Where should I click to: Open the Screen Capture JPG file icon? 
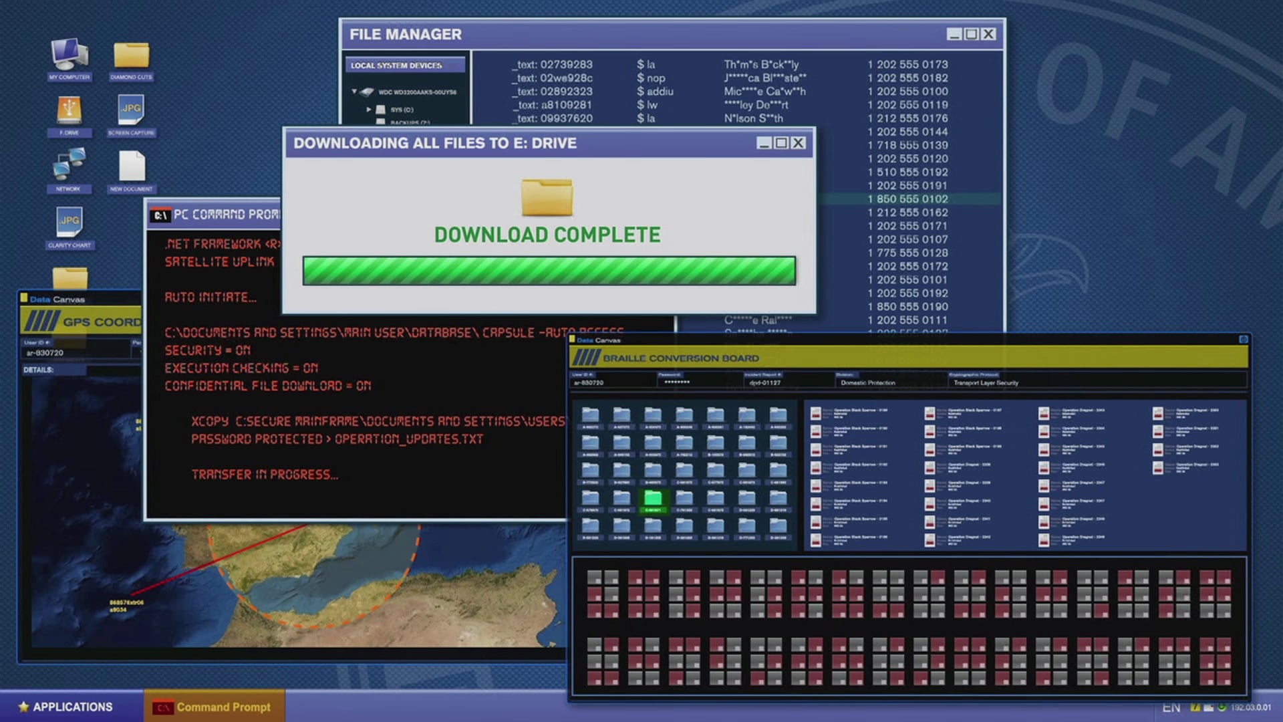coord(131,110)
